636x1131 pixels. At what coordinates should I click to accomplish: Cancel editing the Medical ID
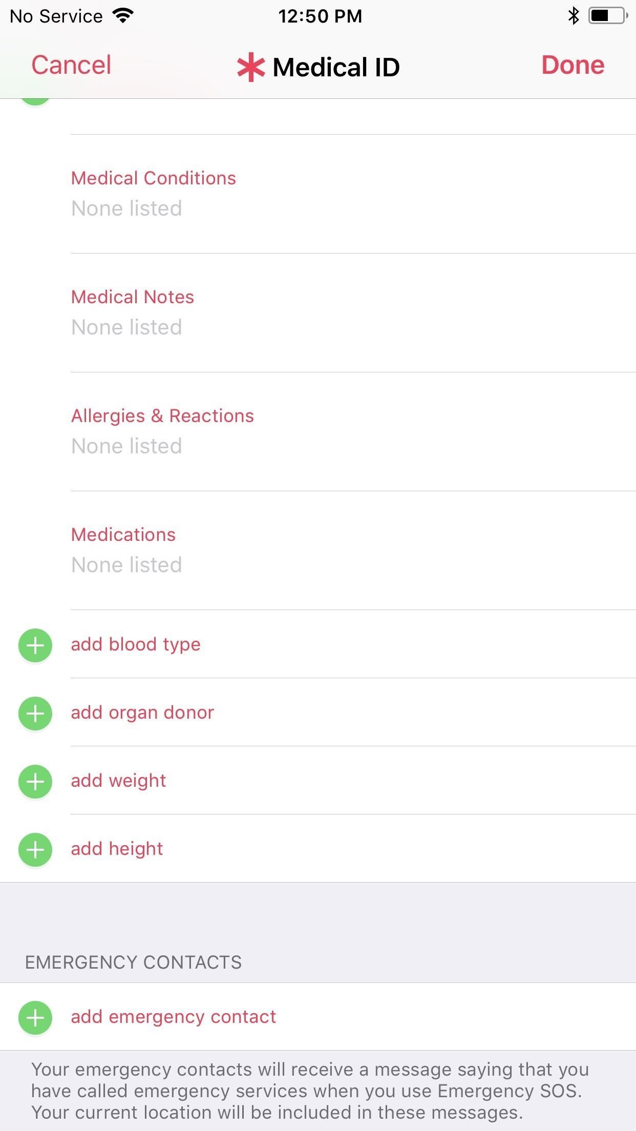[x=71, y=66]
